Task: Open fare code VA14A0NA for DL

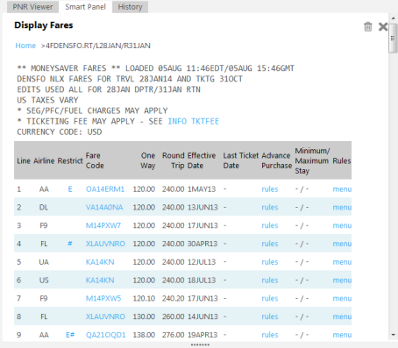Action: pos(104,207)
